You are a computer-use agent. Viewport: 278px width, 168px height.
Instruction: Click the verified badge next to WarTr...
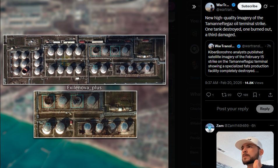click(x=234, y=5)
